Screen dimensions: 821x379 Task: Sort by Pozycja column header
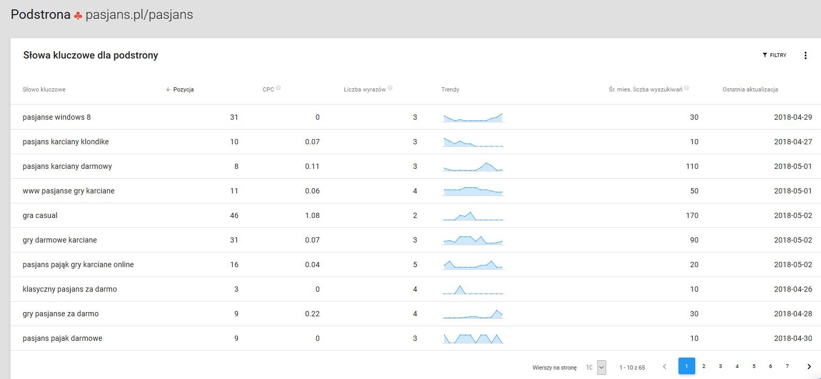183,89
